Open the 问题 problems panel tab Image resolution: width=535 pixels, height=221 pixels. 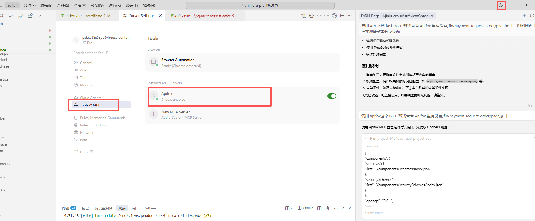pyautogui.click(x=69, y=208)
